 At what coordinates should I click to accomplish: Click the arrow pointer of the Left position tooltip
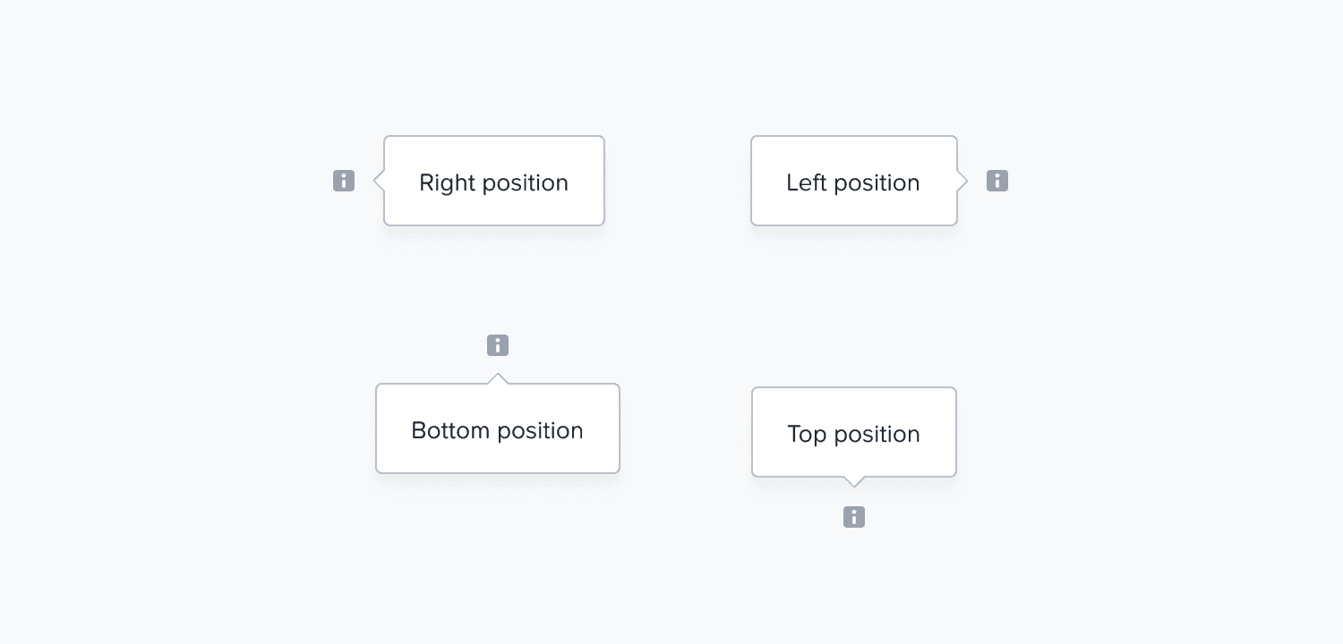tap(962, 181)
